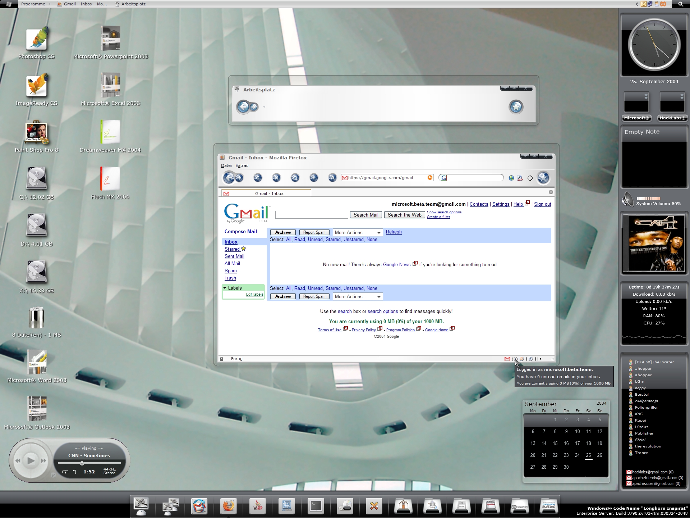Toggle repeat in the music player

65,472
